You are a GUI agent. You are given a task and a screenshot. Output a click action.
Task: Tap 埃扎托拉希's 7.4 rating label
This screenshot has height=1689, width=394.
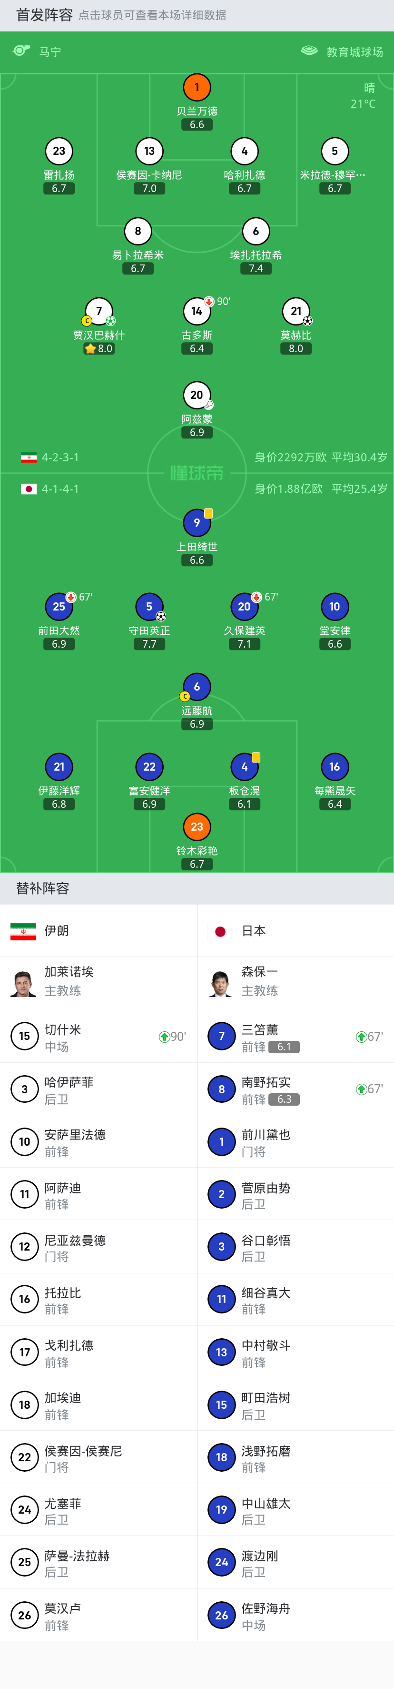tap(256, 269)
